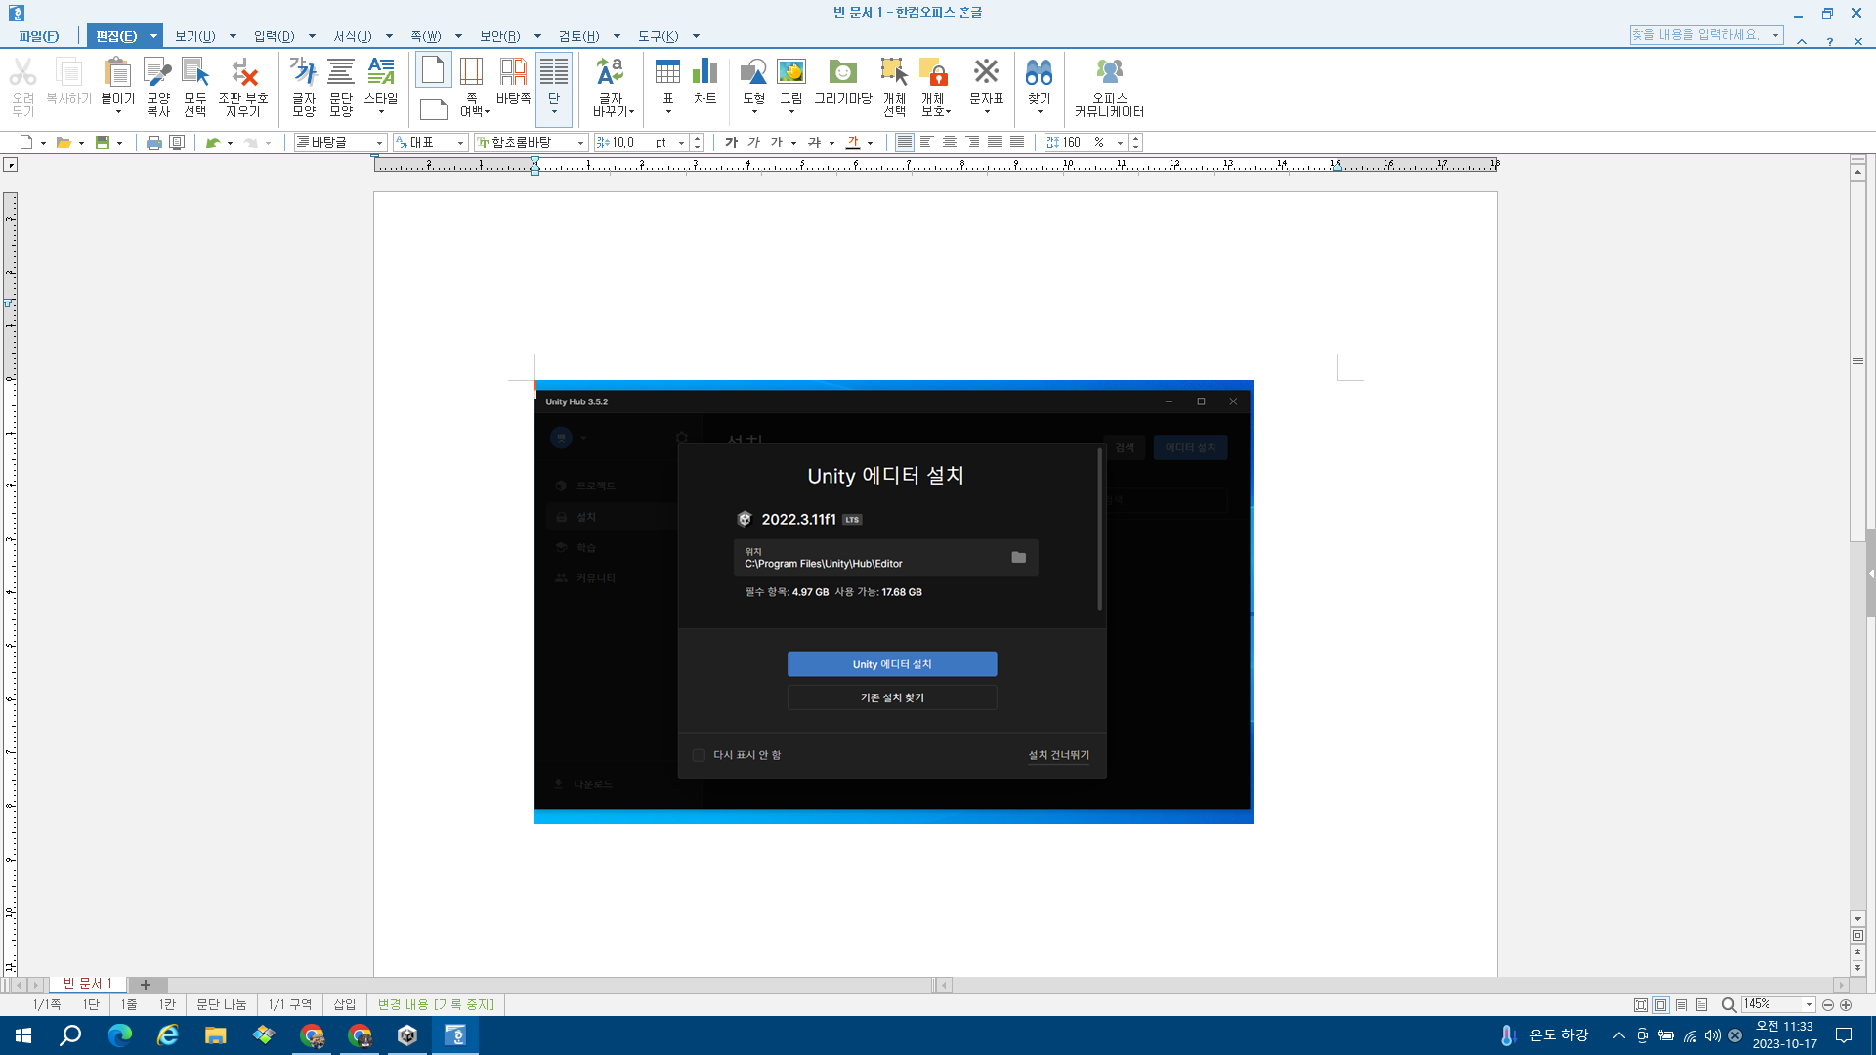This screenshot has width=1876, height=1055.
Task: Open the 도구 menu
Action: click(659, 36)
